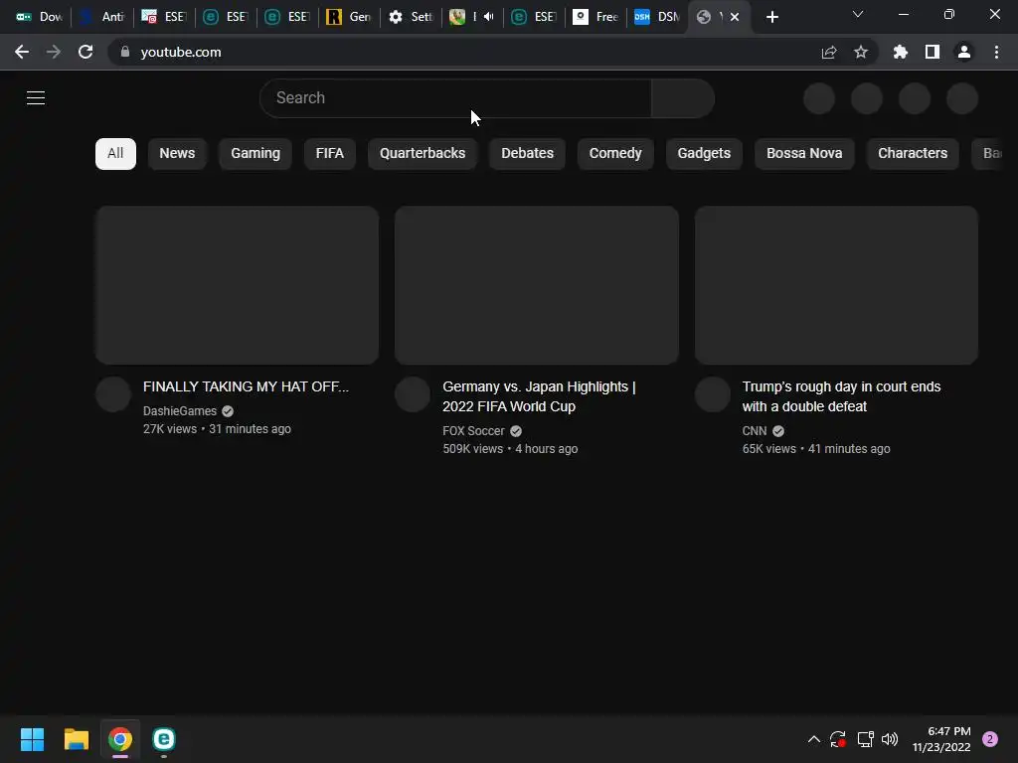Go back to the previous page

tap(22, 52)
